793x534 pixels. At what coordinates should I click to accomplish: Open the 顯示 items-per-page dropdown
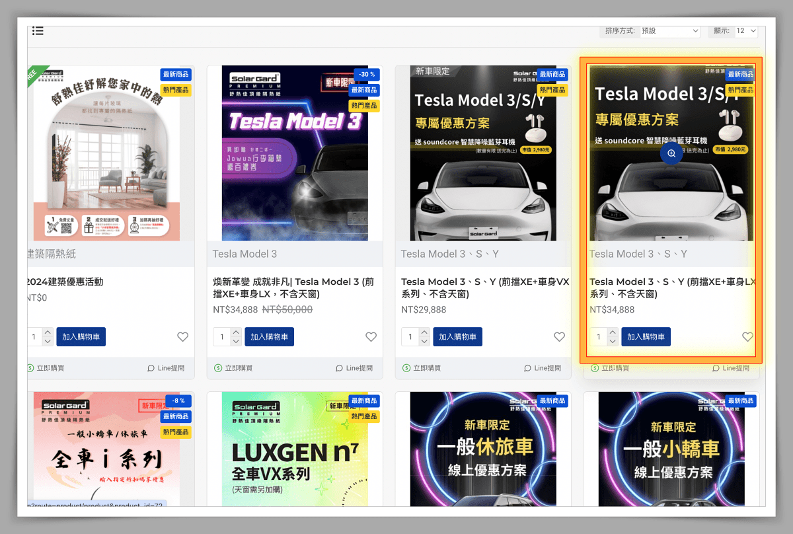(745, 31)
